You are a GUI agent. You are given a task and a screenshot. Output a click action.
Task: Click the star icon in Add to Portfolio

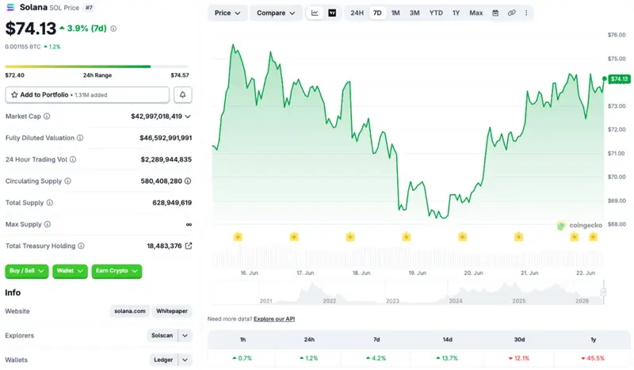(14, 94)
